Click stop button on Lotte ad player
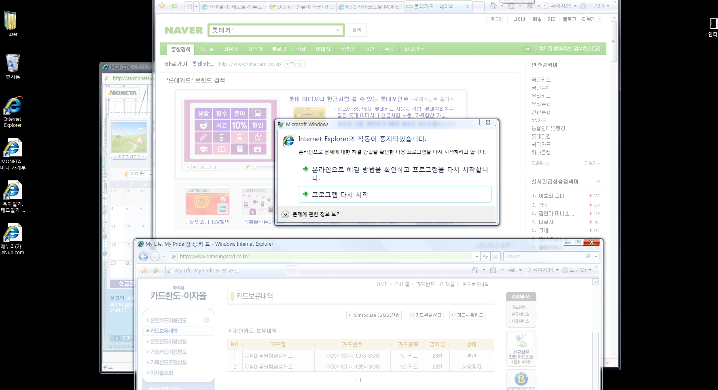 pyautogui.click(x=195, y=167)
